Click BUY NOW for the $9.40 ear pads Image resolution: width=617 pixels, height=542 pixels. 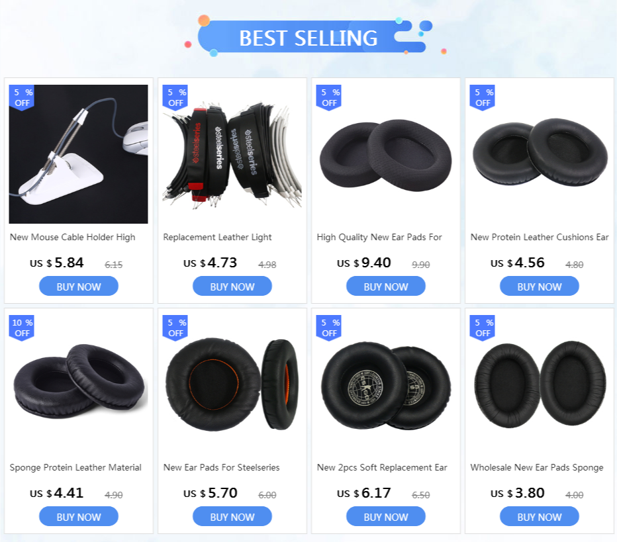coord(385,287)
